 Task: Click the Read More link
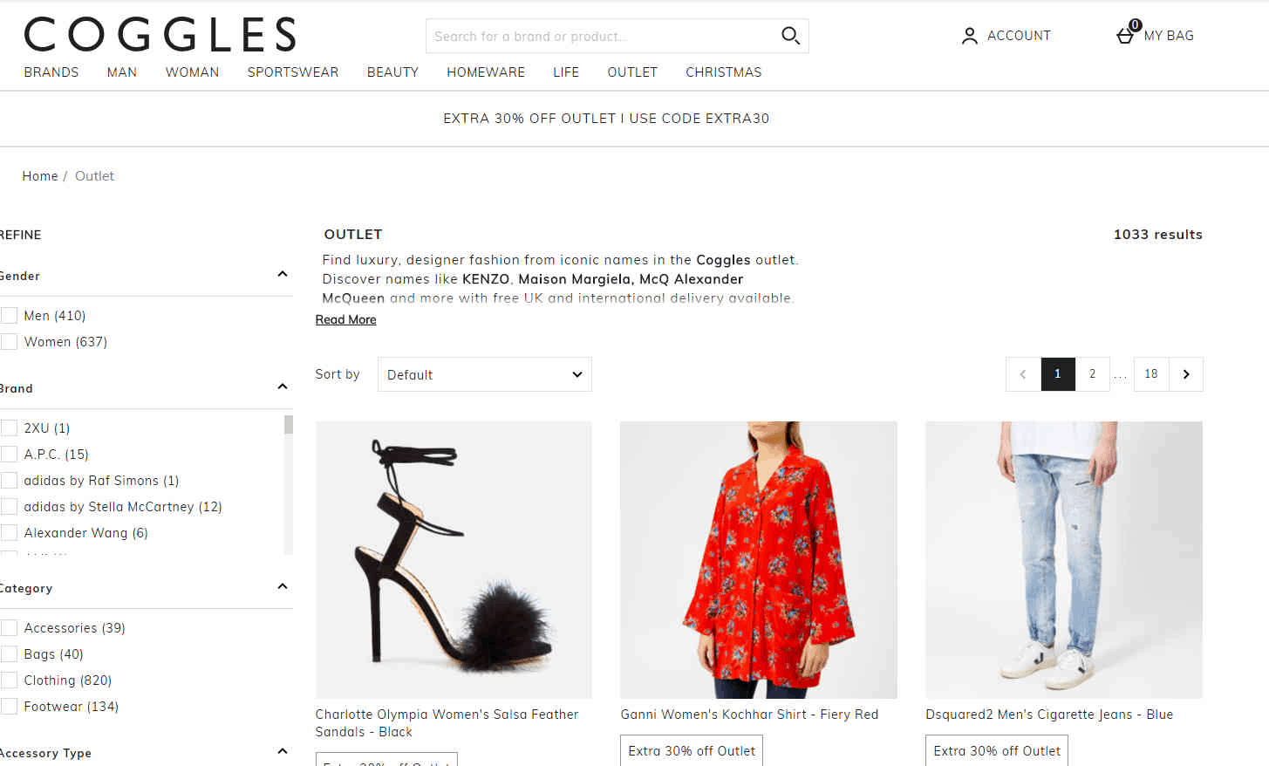coord(345,320)
